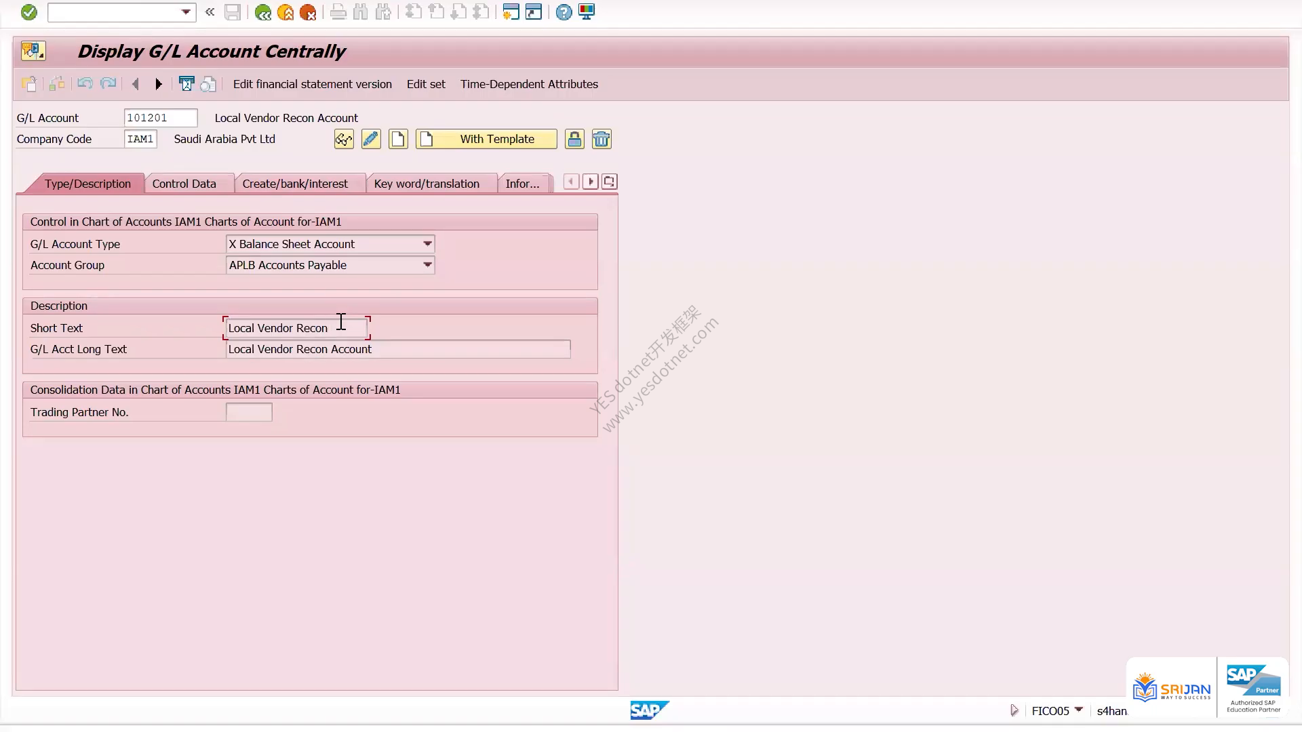Click the Save diskette icon
The height and width of the screenshot is (732, 1302).
pos(233,12)
